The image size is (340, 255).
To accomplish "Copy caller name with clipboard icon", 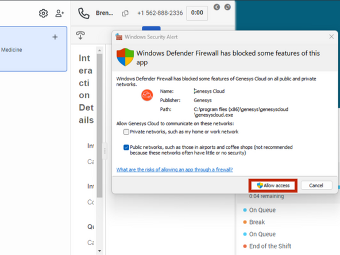I will (125, 13).
